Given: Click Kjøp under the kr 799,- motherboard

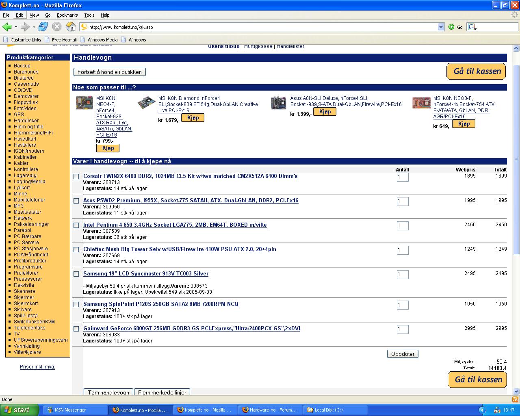Looking at the screenshot, I should click(x=108, y=148).
